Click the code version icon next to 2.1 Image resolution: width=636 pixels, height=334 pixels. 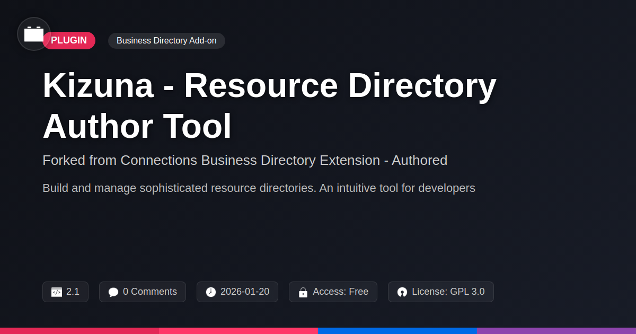[x=57, y=292]
